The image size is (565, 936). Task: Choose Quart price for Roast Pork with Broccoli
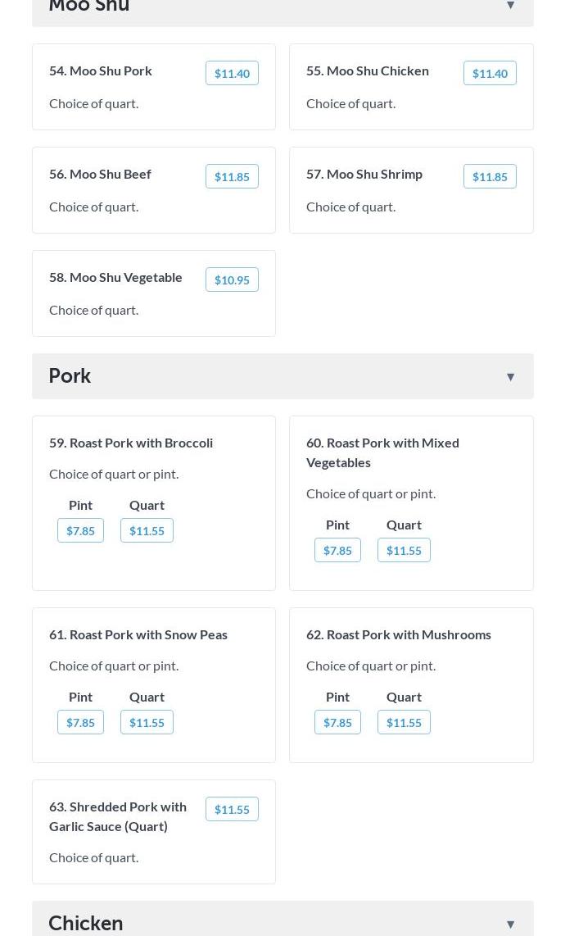pos(147,531)
